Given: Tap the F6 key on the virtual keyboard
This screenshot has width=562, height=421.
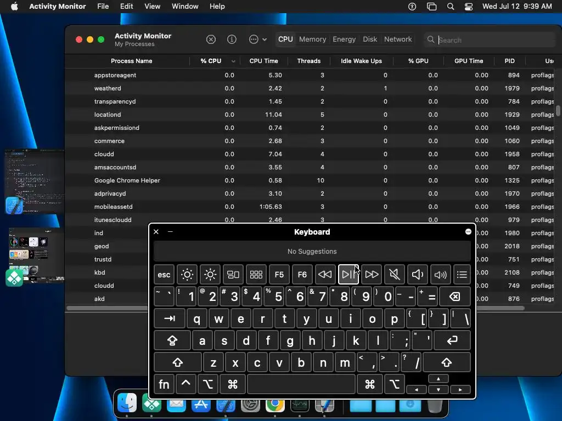Looking at the screenshot, I should pos(302,275).
